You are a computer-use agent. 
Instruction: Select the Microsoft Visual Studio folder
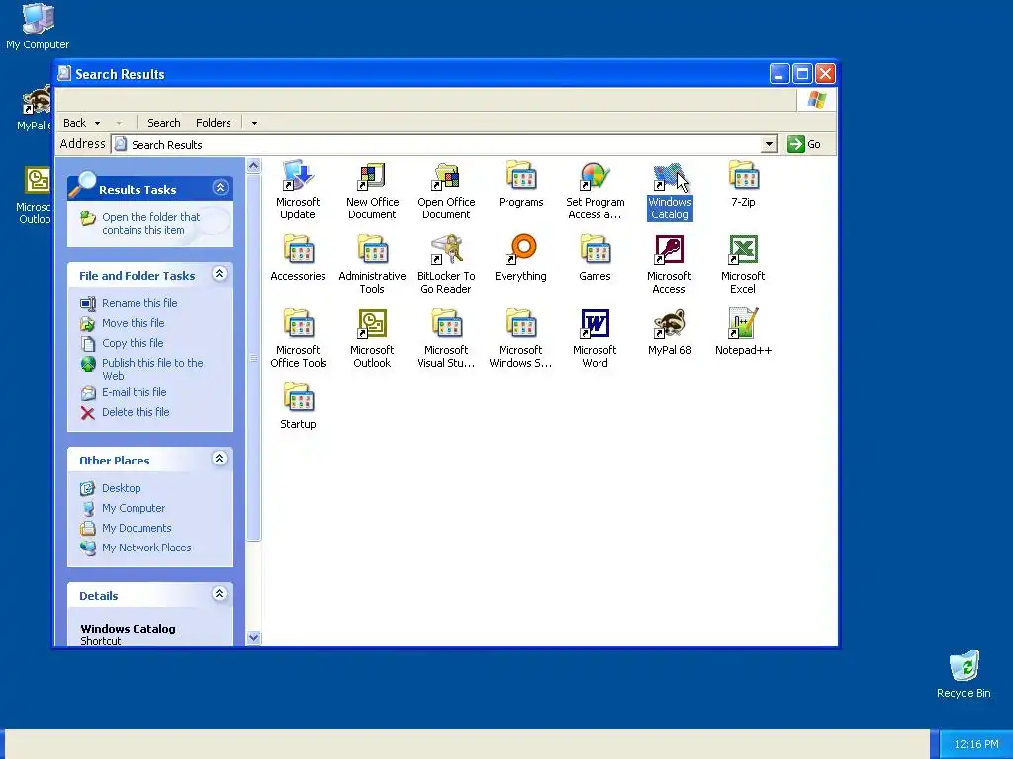(x=446, y=324)
